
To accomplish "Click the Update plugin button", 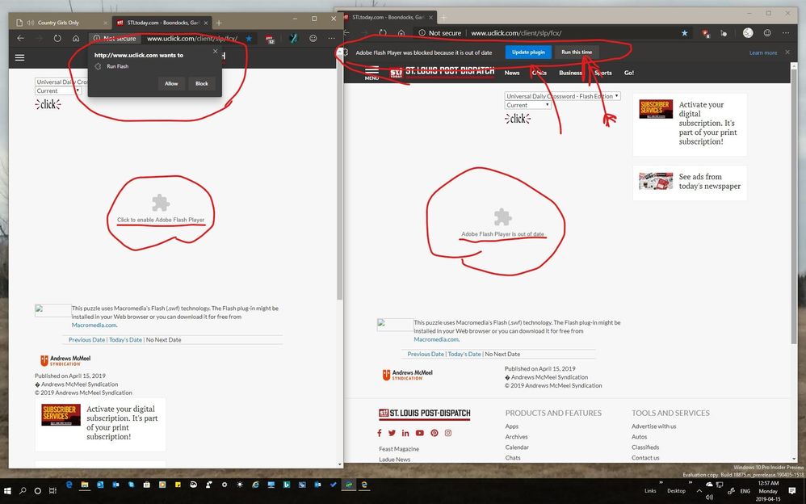I will tap(528, 52).
